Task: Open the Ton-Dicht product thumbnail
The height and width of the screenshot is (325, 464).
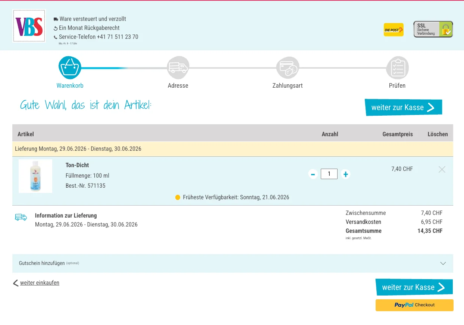Action: pyautogui.click(x=35, y=176)
